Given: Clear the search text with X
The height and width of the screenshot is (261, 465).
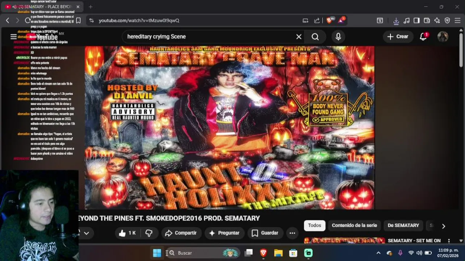Looking at the screenshot, I should (x=299, y=37).
